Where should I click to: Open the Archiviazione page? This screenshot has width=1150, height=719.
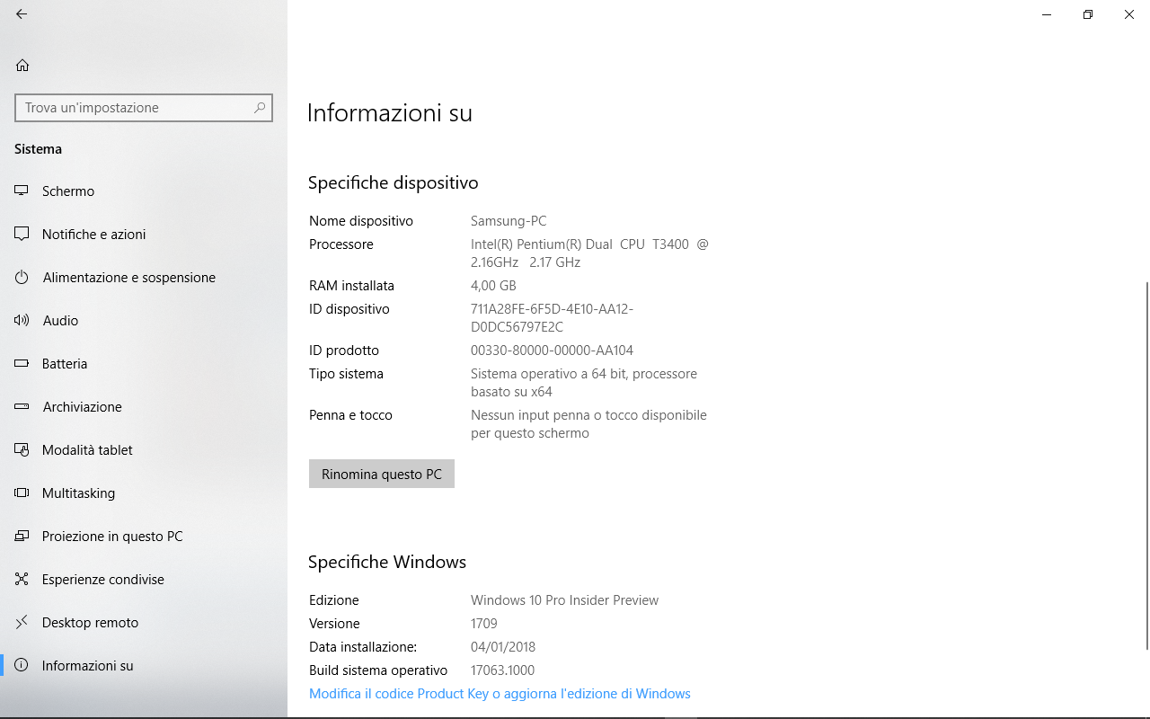[x=144, y=406]
